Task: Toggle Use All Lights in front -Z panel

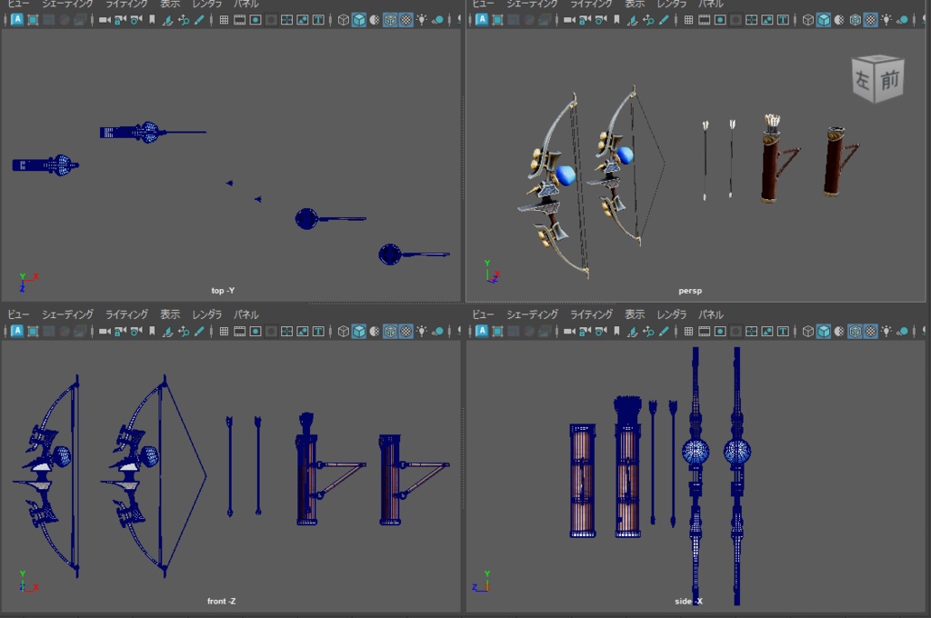Action: coord(422,331)
